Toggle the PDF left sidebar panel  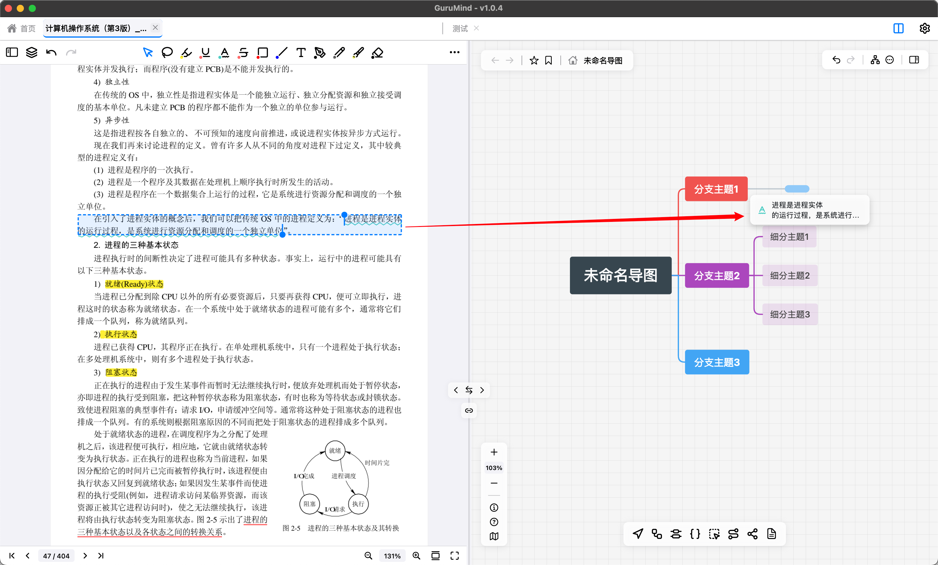point(12,53)
